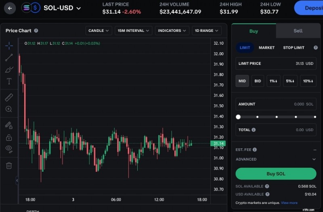The height and width of the screenshot is (212, 323).
Task: Click the 24H volume value $23,441,647.09
Action: click(180, 12)
